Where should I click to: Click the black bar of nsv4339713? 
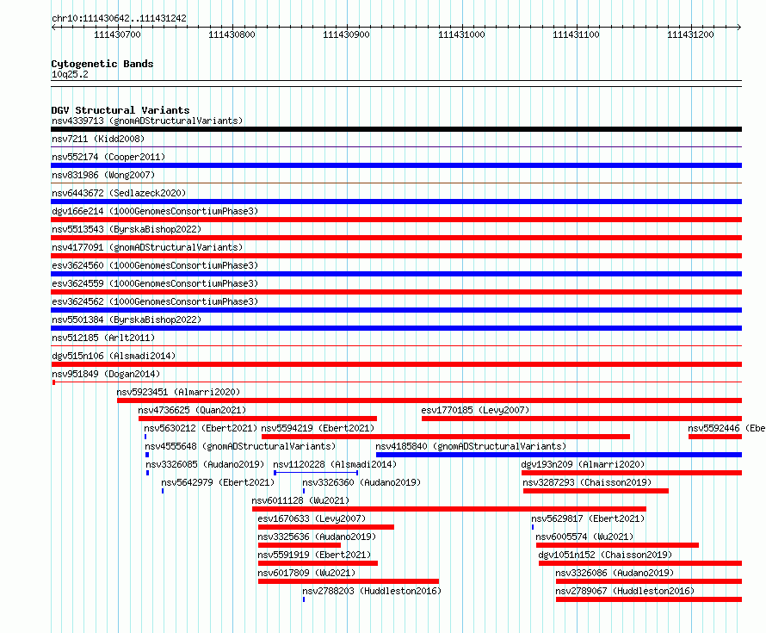tap(396, 129)
